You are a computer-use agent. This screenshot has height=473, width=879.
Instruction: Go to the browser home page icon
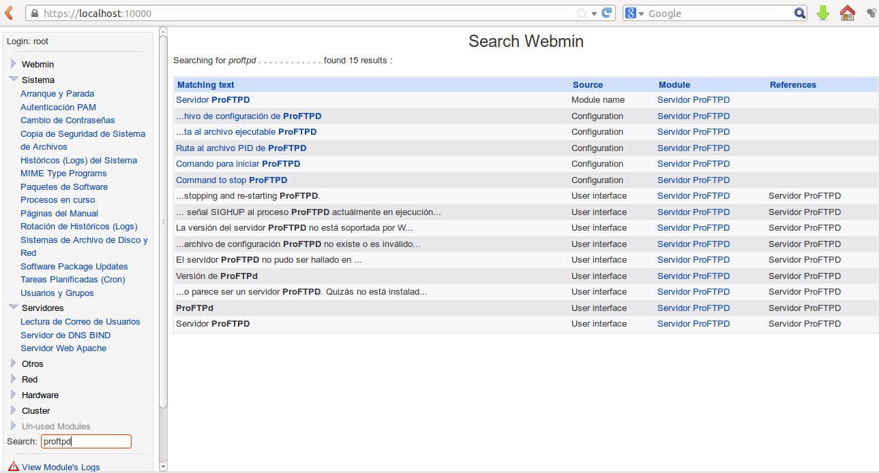(x=847, y=13)
